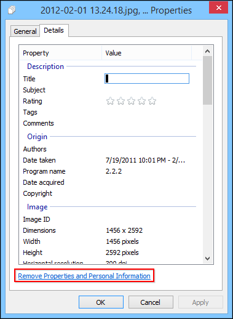The height and width of the screenshot is (319, 233).
Task: Click the scrollbar down arrow
Action: coord(207,259)
